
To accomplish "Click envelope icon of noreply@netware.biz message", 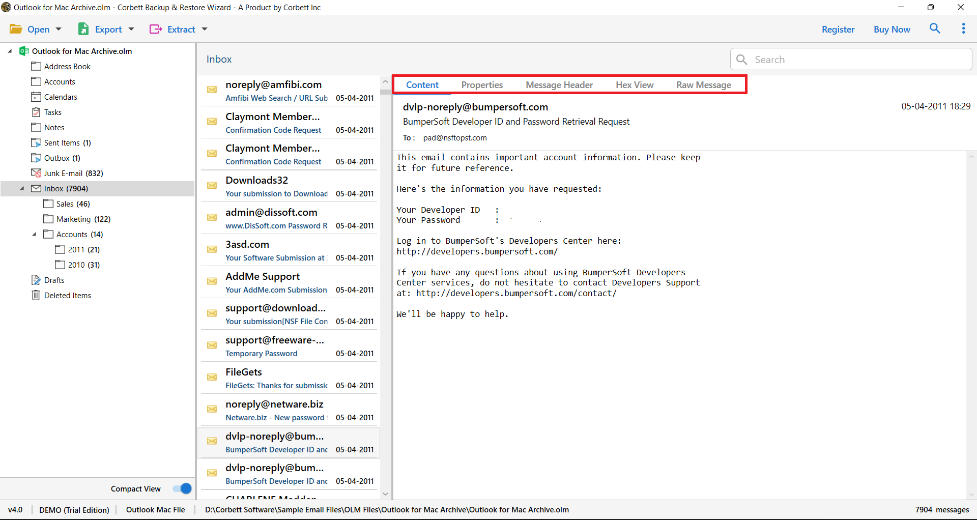I will 212,409.
